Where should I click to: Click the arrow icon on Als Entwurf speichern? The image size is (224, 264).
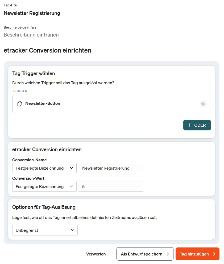[x=168, y=254]
